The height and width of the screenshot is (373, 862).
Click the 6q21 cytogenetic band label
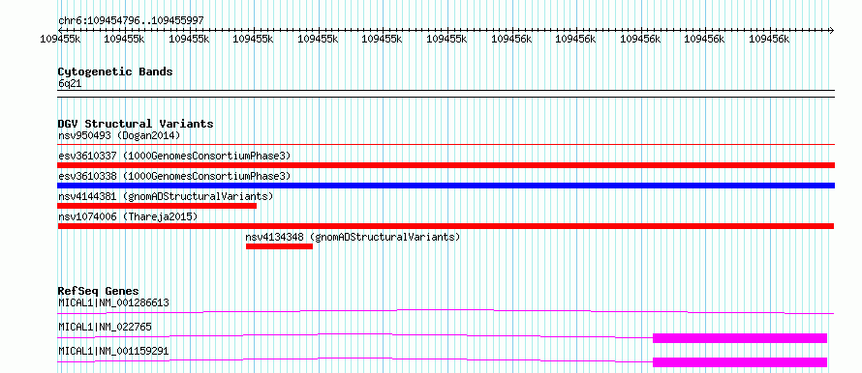pyautogui.click(x=70, y=83)
